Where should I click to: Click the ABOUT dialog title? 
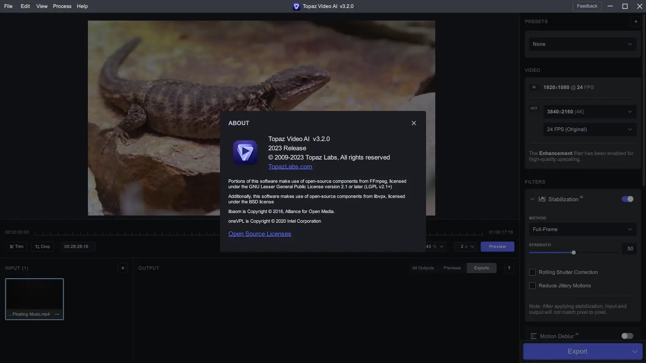click(x=239, y=123)
